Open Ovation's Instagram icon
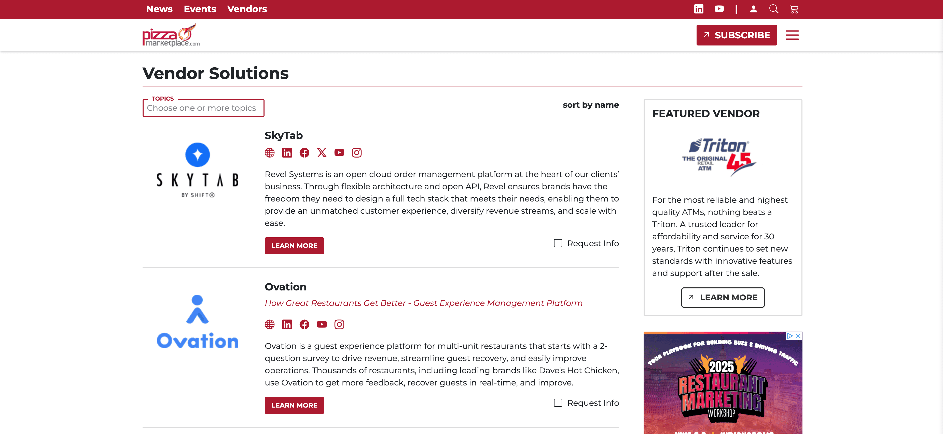 pos(339,324)
